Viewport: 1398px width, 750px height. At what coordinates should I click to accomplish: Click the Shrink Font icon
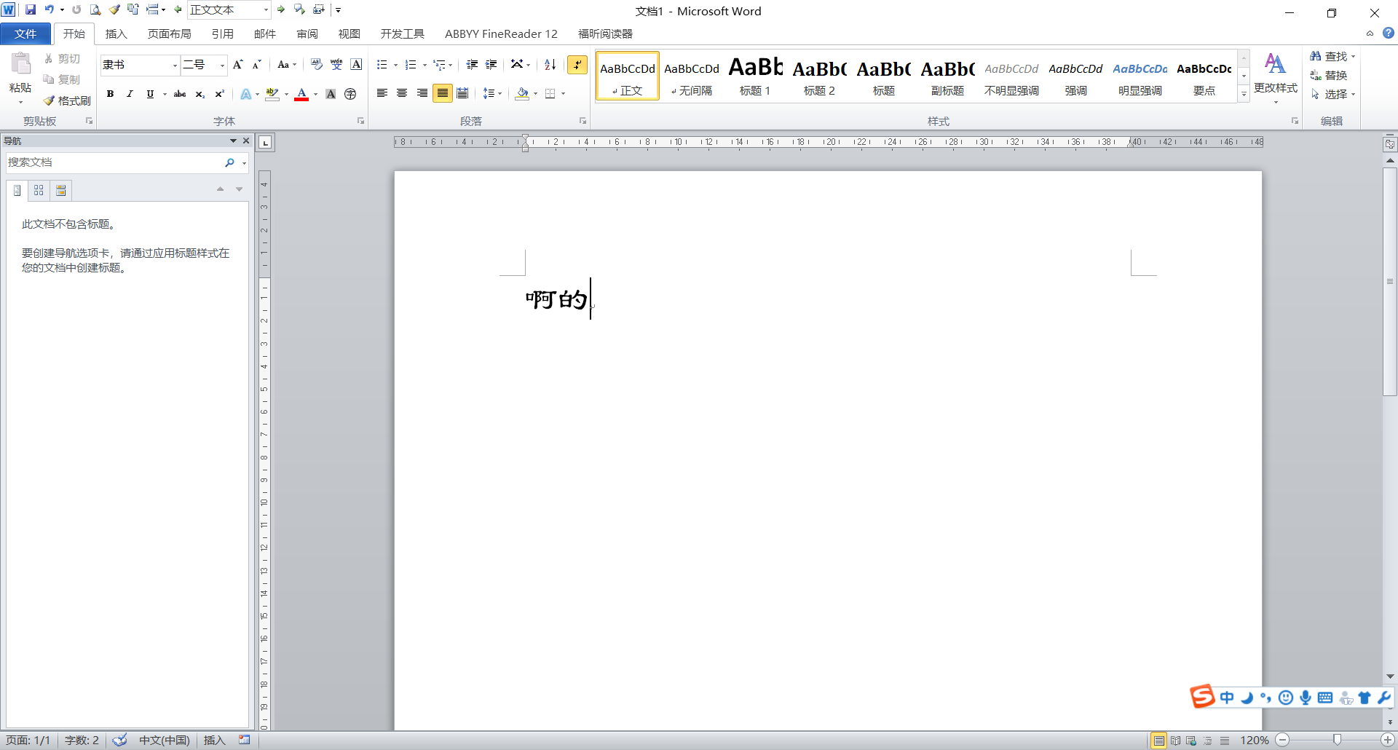pyautogui.click(x=256, y=65)
